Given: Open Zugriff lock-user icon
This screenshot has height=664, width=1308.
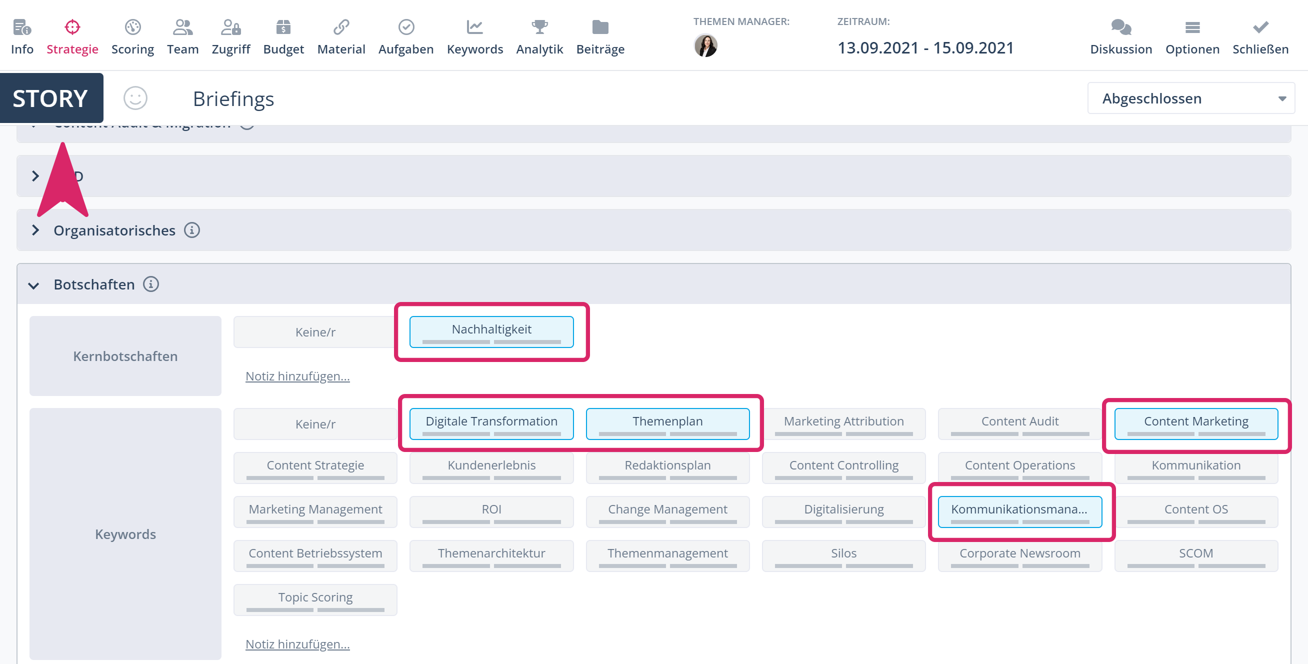Looking at the screenshot, I should click(x=230, y=27).
